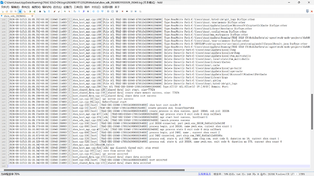Click the New file toolbar icon

click(2, 11)
